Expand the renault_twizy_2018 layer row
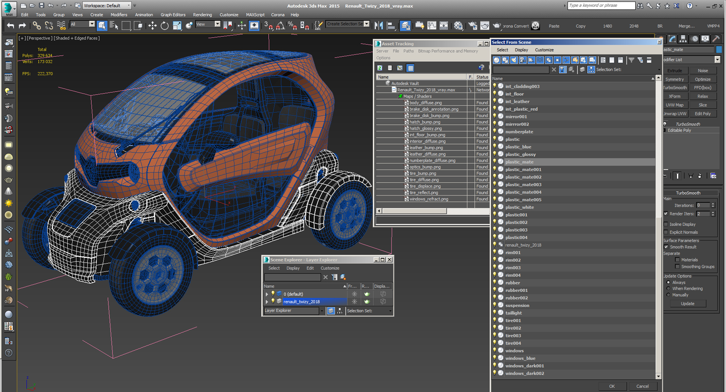Image resolution: width=726 pixels, height=392 pixels. (267, 301)
